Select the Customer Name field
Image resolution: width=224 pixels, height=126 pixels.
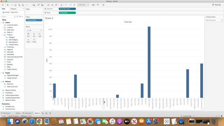click(12, 25)
